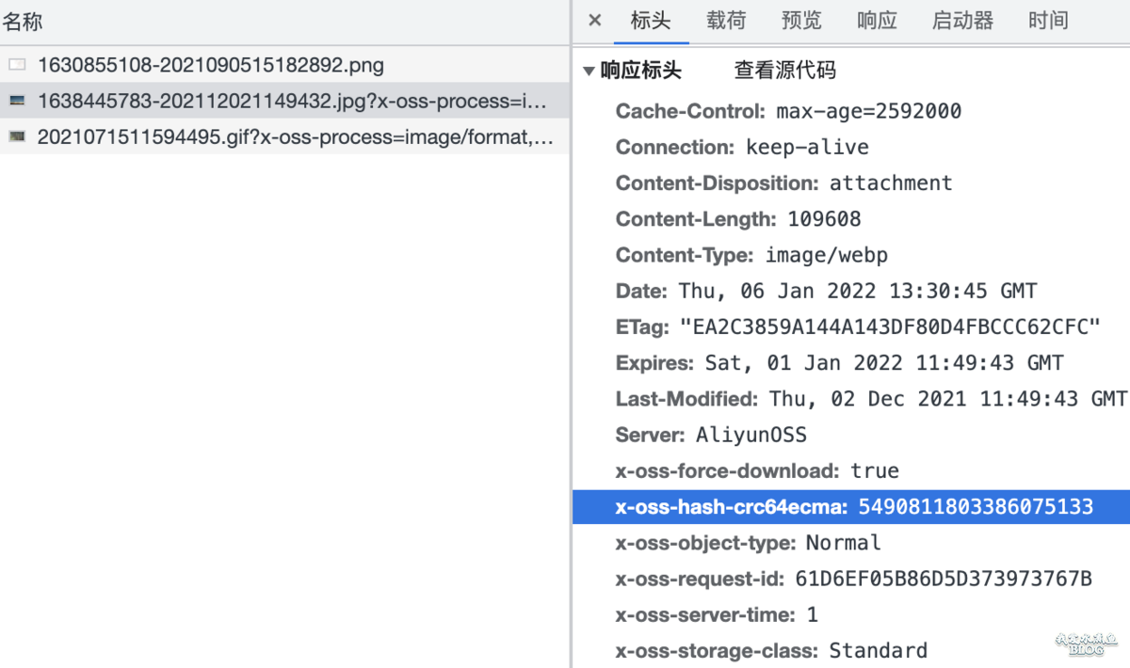Select request 1630855108-2021090515182892.png

click(x=210, y=65)
